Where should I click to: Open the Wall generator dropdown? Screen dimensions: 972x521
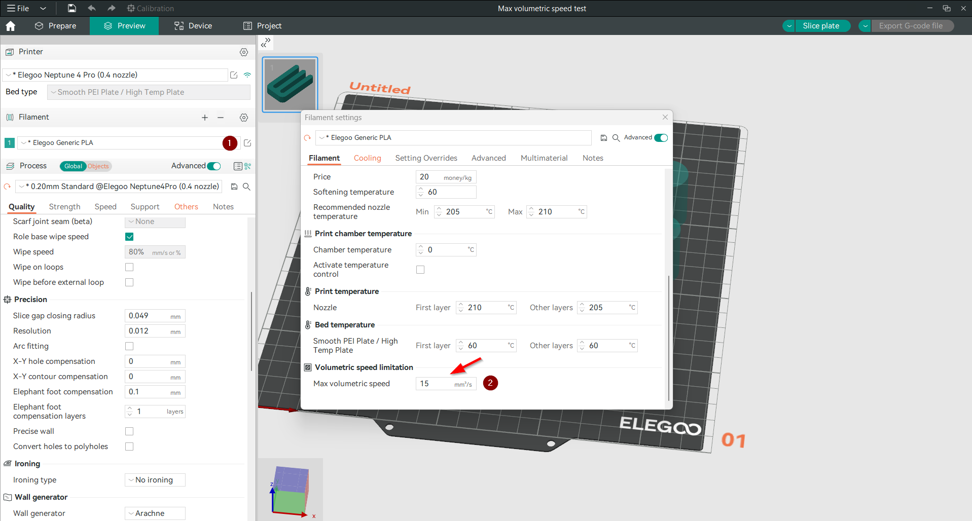tap(155, 513)
